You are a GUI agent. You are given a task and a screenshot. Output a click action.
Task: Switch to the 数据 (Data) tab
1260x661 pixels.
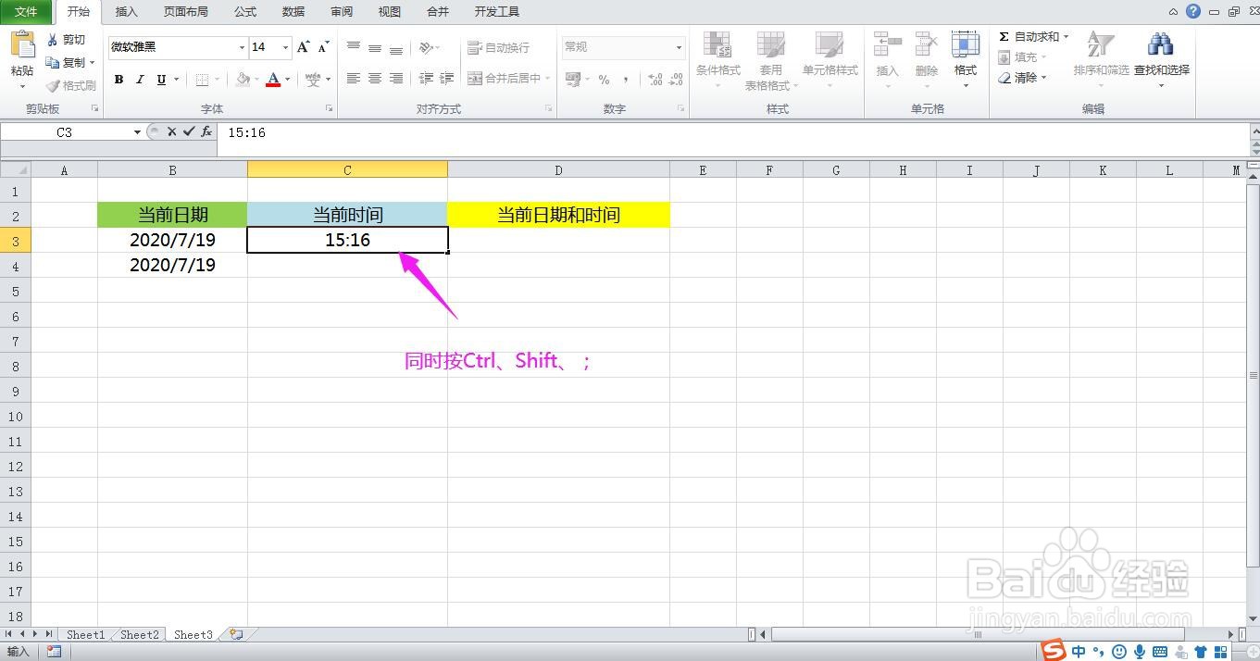(293, 11)
